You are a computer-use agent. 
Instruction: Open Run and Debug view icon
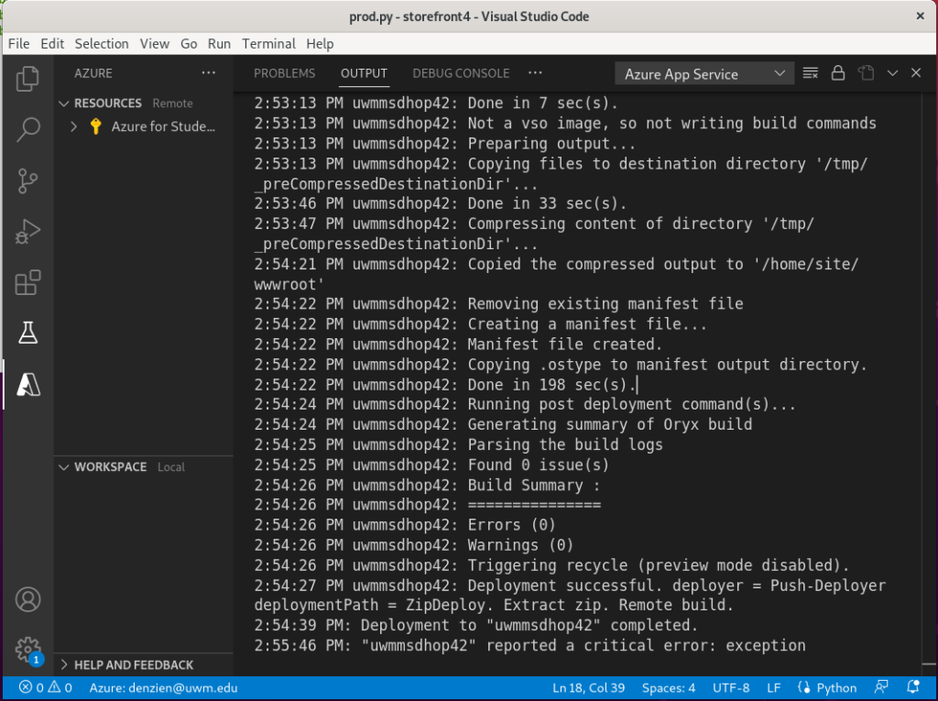[27, 231]
